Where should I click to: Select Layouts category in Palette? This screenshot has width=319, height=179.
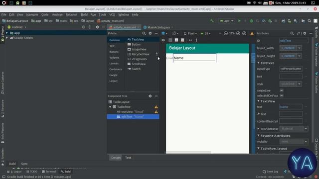point(114,64)
